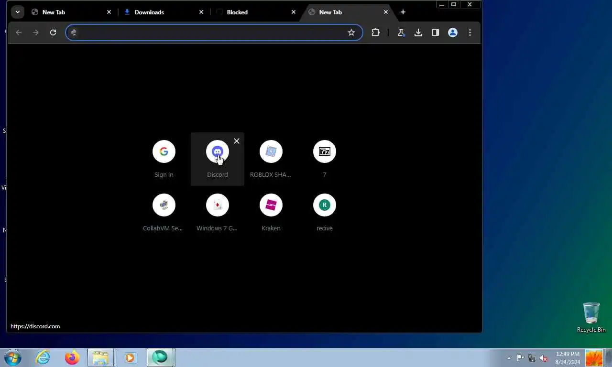612x367 pixels.
Task: Open the Kraken shortcut tile
Action: (x=271, y=213)
